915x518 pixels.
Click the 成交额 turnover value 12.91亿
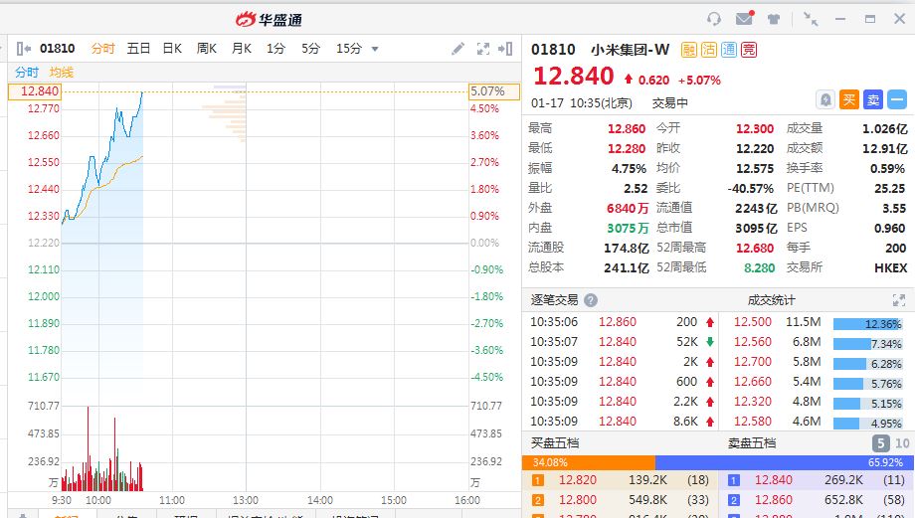(884, 149)
